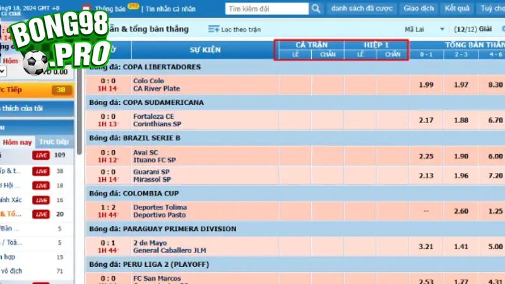Open the Tuỳ chọn options menu

492,9
